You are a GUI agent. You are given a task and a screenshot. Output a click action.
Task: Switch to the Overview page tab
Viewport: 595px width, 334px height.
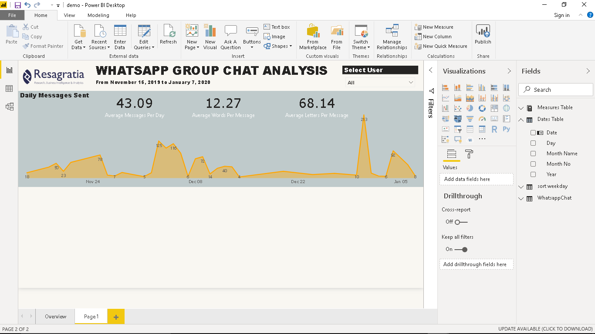(55, 317)
